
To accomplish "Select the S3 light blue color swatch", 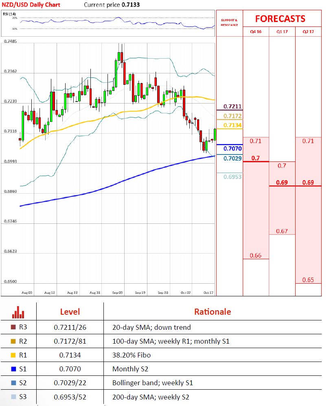I will click(x=13, y=397).
